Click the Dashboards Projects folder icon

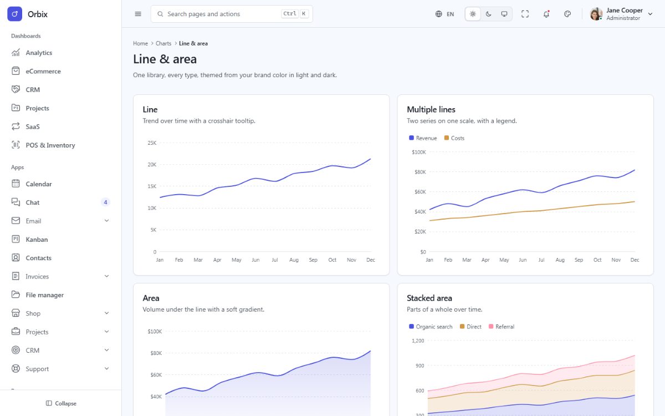tap(16, 108)
